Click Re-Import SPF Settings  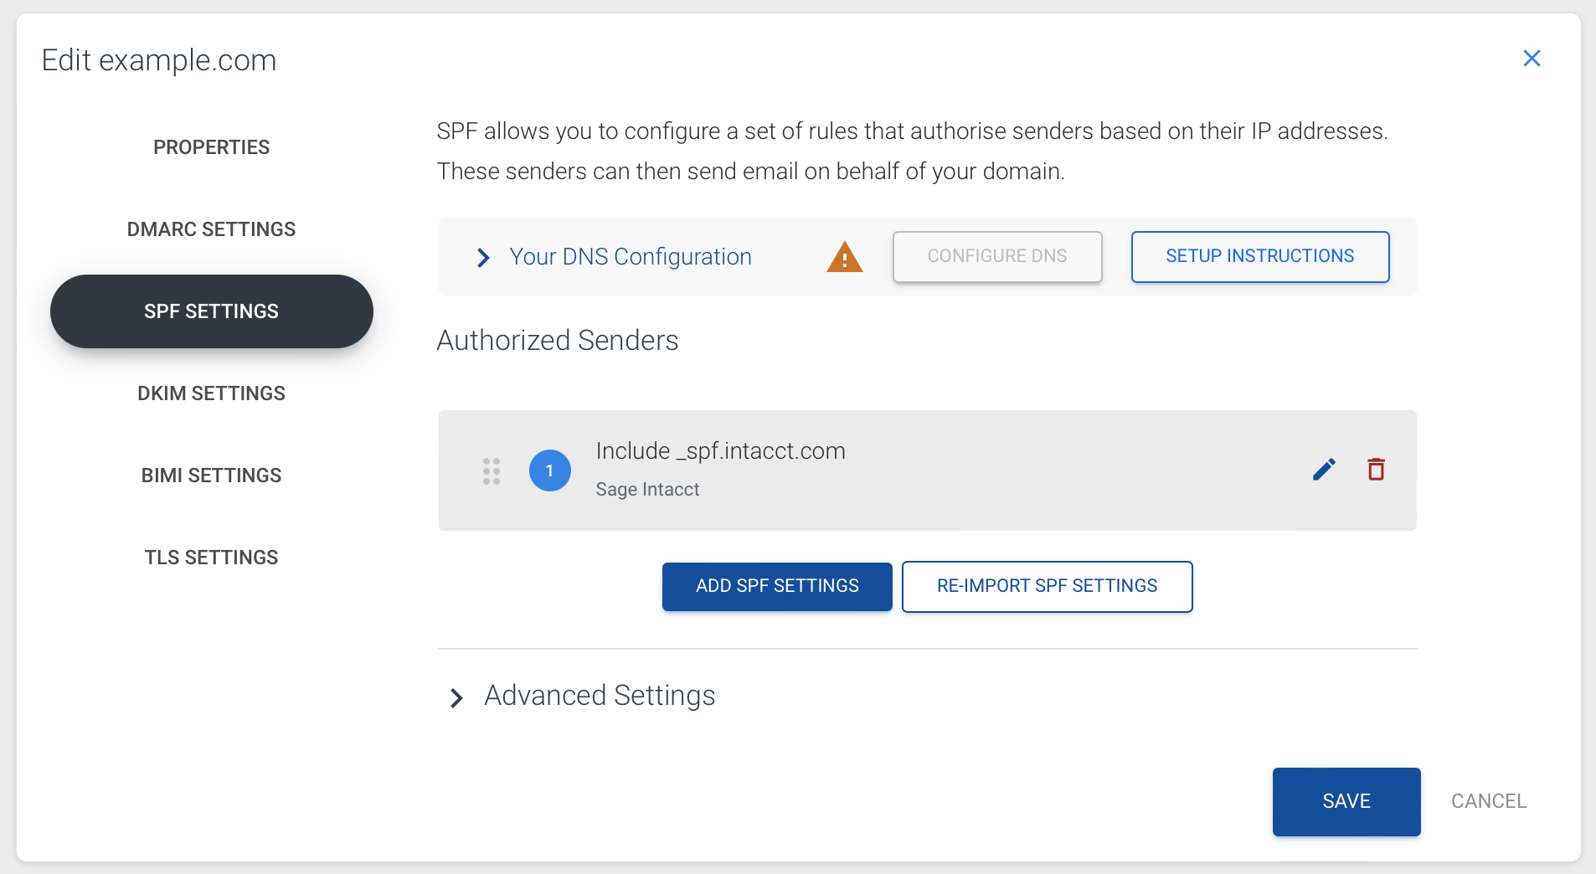(x=1047, y=586)
